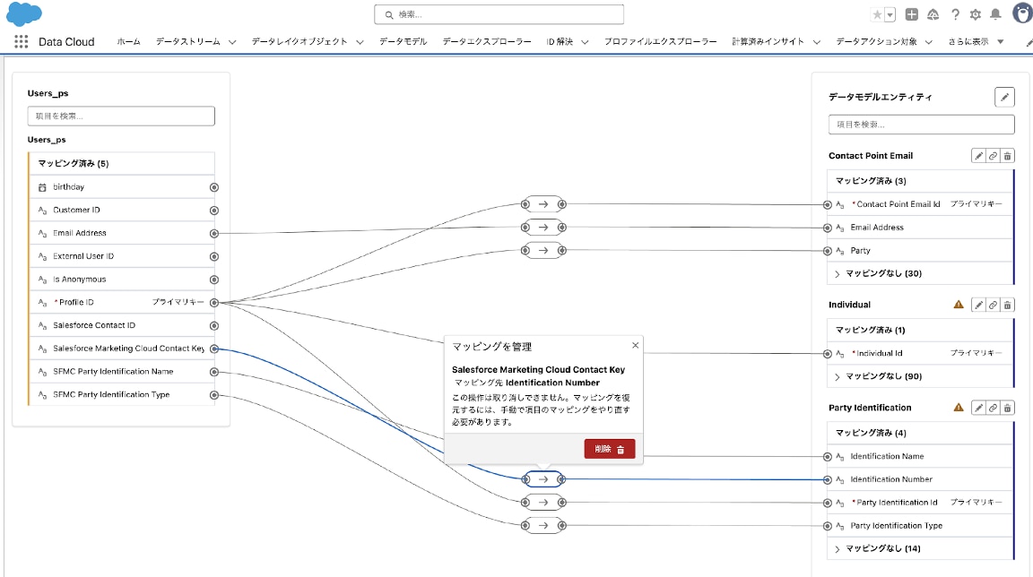Click the pencil icon beside データモデルエンティティ

click(x=1004, y=97)
